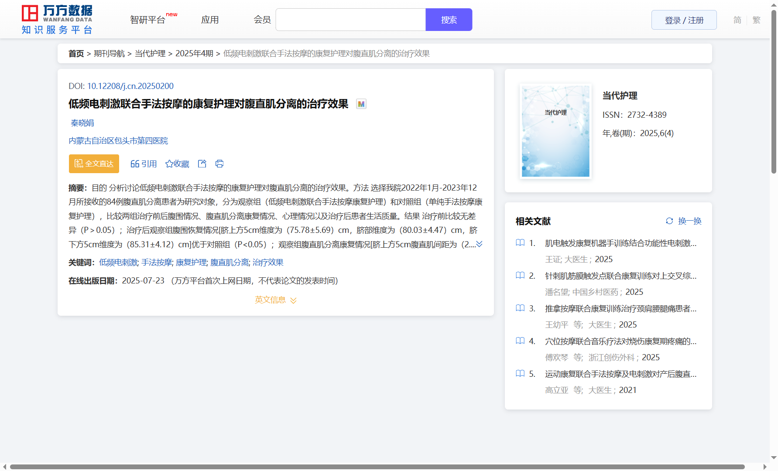Click the 引用 quote icon

click(x=135, y=164)
